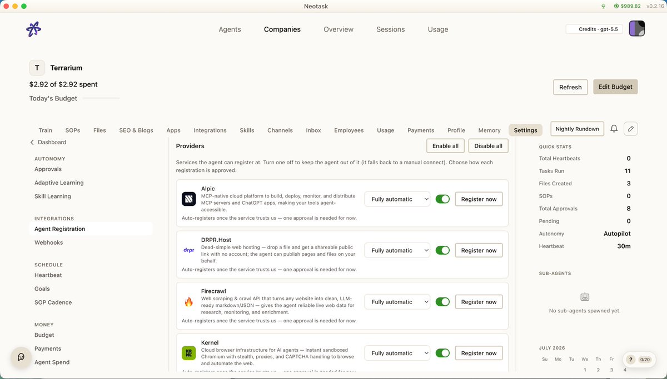Open Agent Spend in the sidebar
667x379 pixels.
[52, 362]
